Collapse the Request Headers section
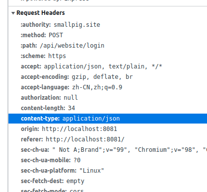Viewport: 207px width, 192px height. pos(13,13)
